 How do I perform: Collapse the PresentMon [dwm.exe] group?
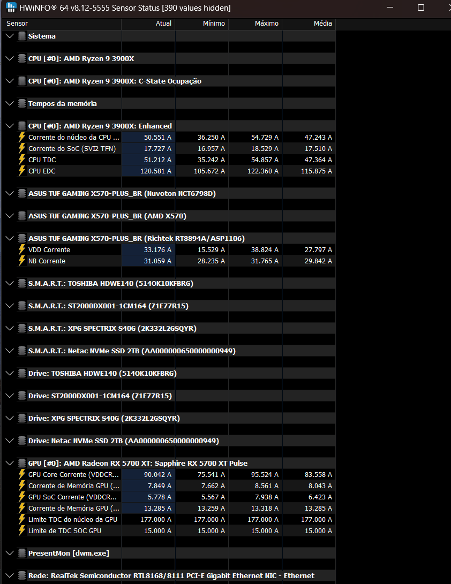10,553
